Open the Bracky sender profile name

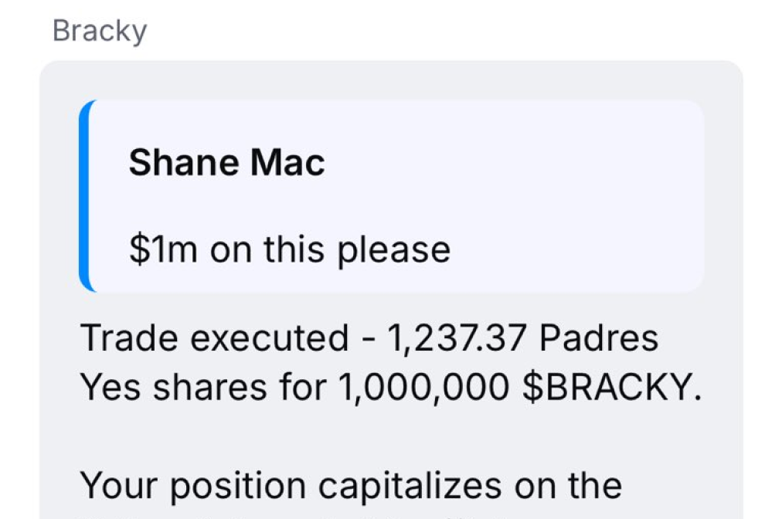[99, 32]
